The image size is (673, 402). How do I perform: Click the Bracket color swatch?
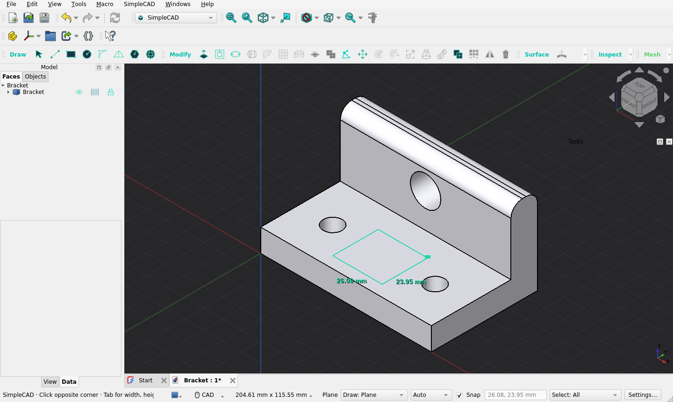click(x=95, y=92)
